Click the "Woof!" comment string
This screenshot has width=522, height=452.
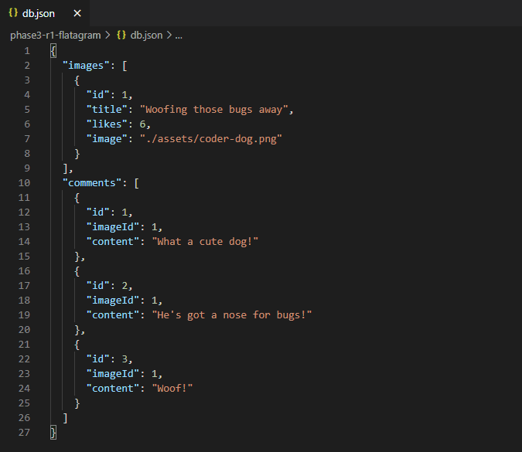(x=172, y=388)
